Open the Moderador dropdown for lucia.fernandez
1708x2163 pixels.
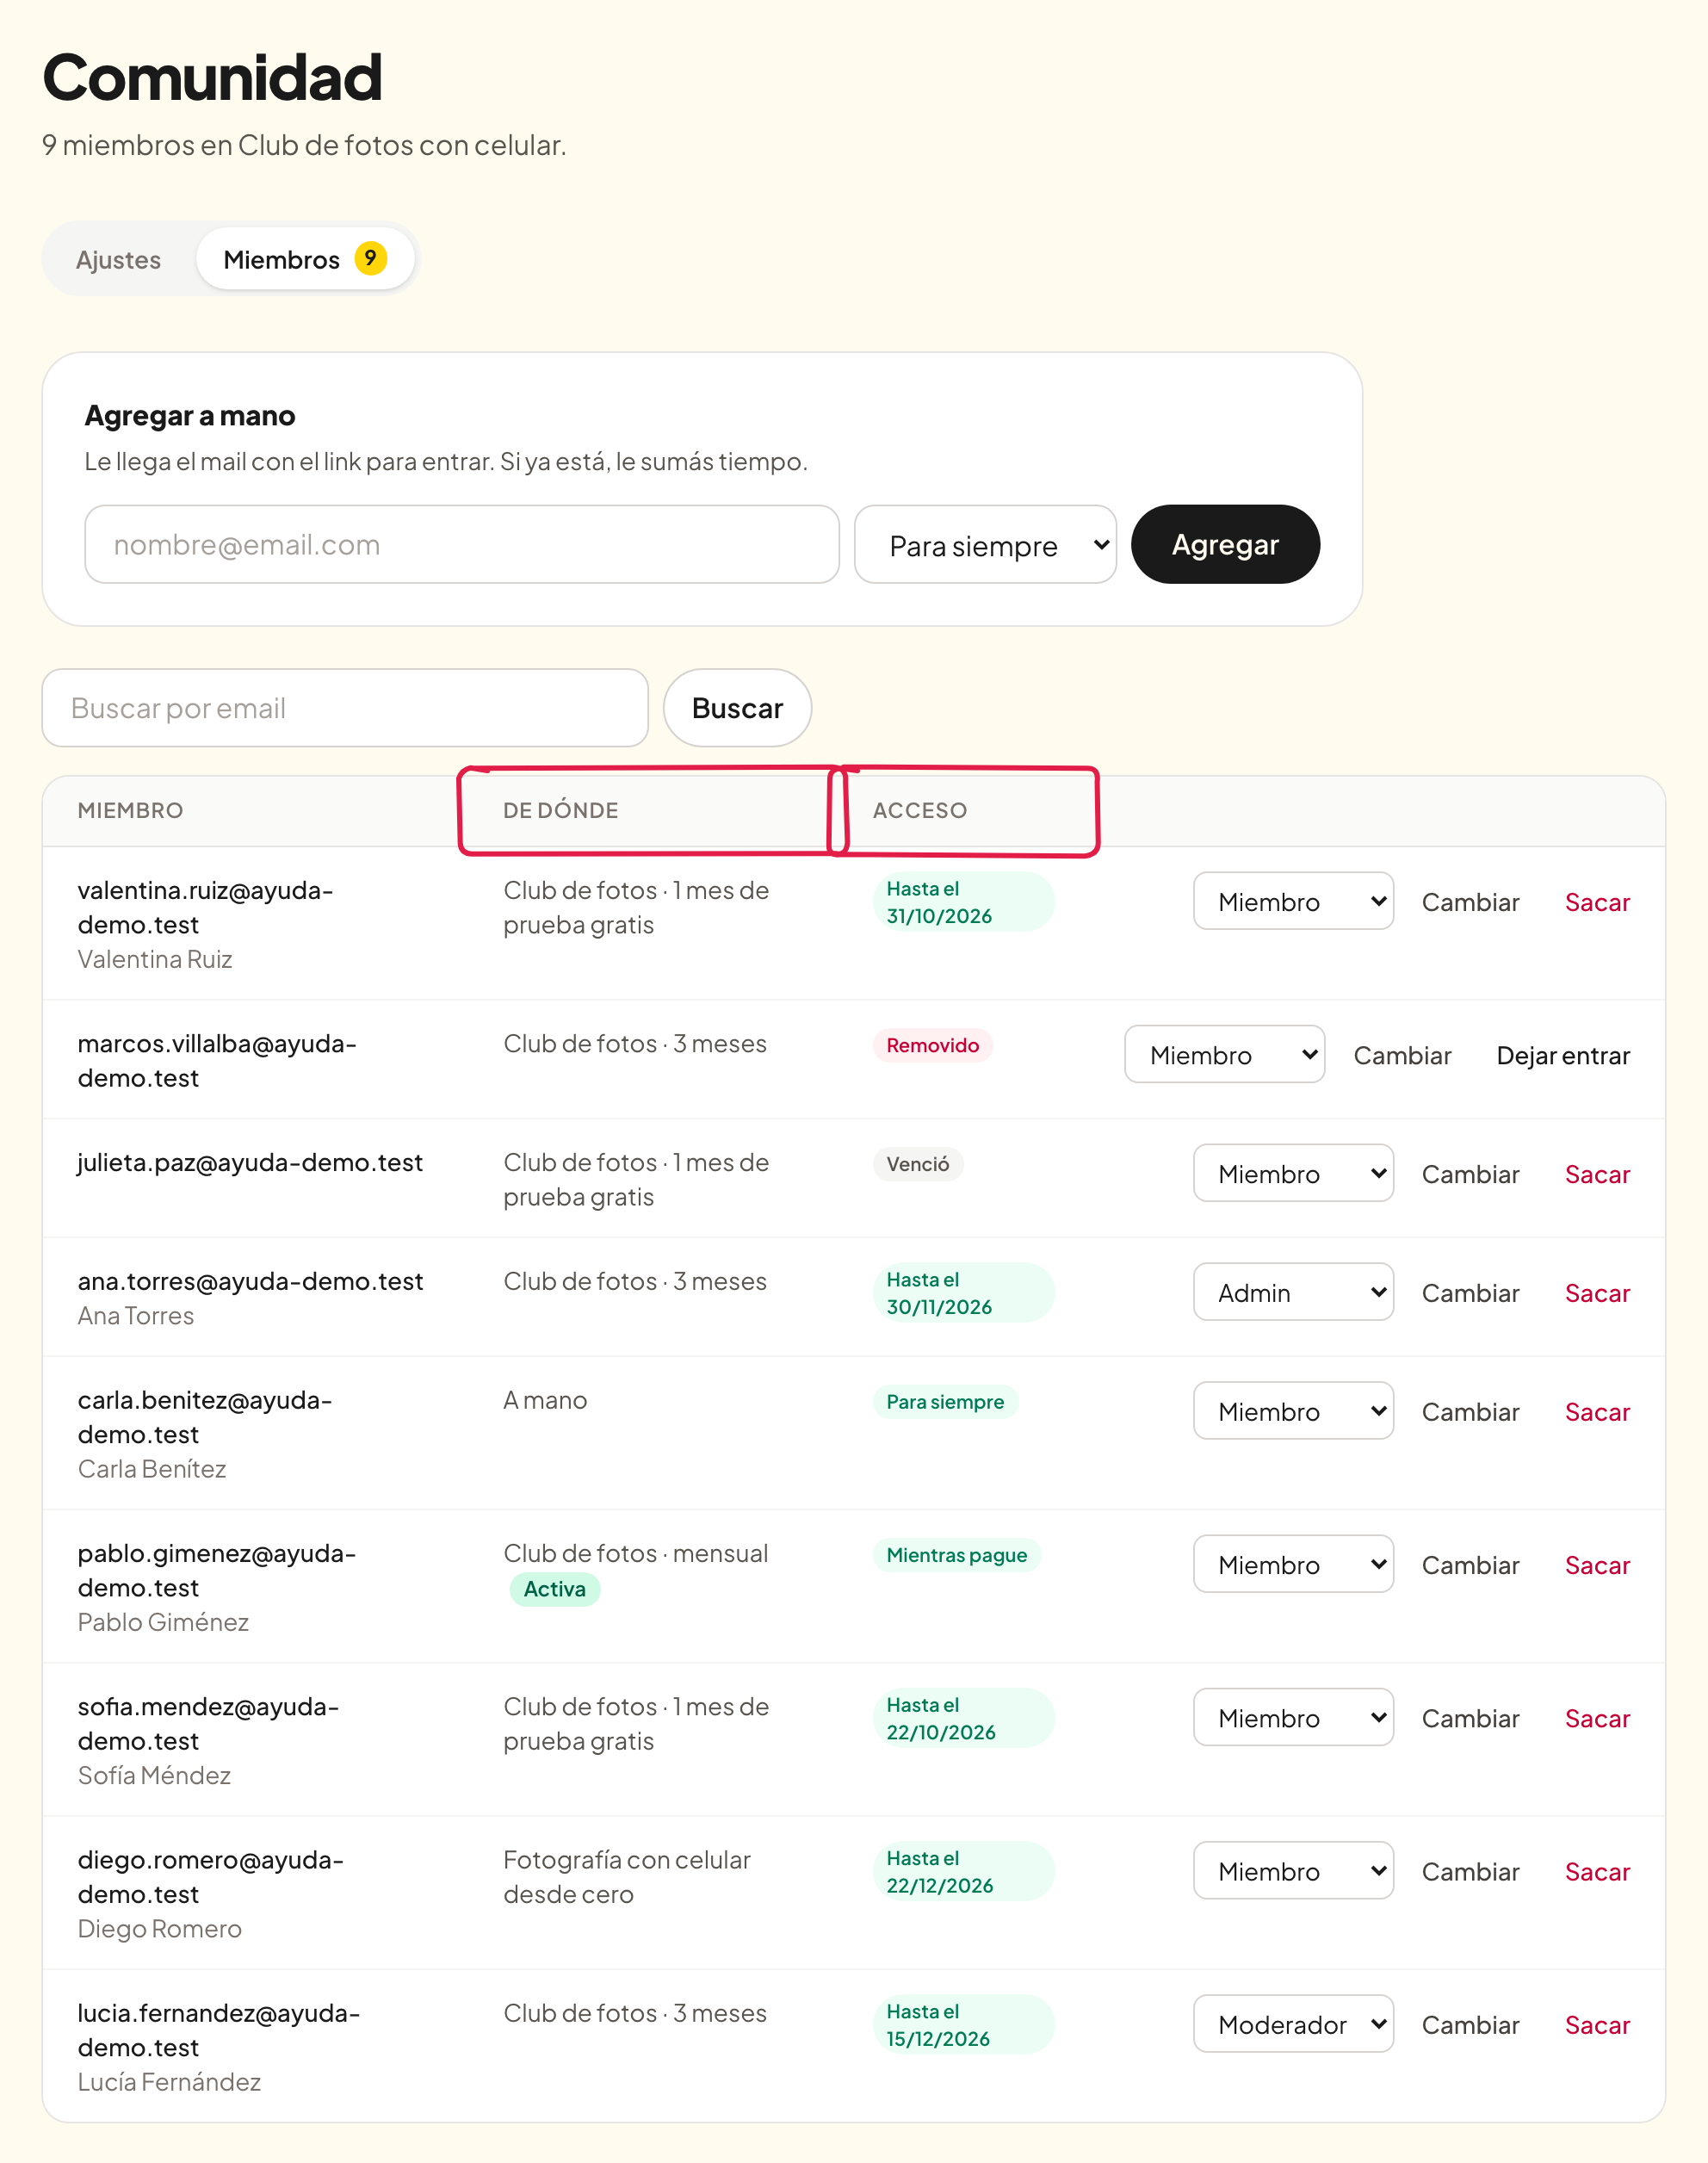pos(1293,2023)
